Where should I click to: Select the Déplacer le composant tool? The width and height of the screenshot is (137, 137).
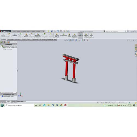[x=32, y=35]
